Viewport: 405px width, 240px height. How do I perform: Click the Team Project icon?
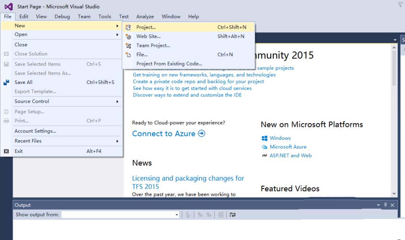click(x=128, y=46)
